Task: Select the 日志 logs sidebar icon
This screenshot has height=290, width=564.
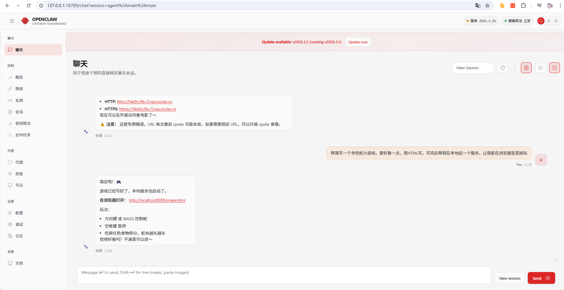Action: 19,236
